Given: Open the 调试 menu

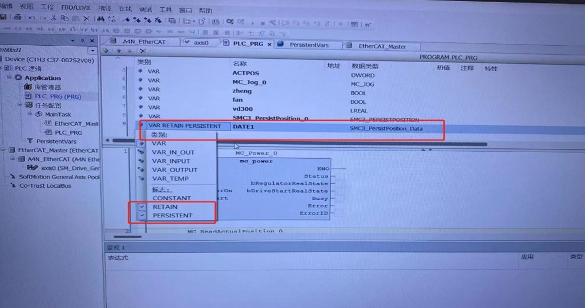Looking at the screenshot, I should click(x=146, y=9).
